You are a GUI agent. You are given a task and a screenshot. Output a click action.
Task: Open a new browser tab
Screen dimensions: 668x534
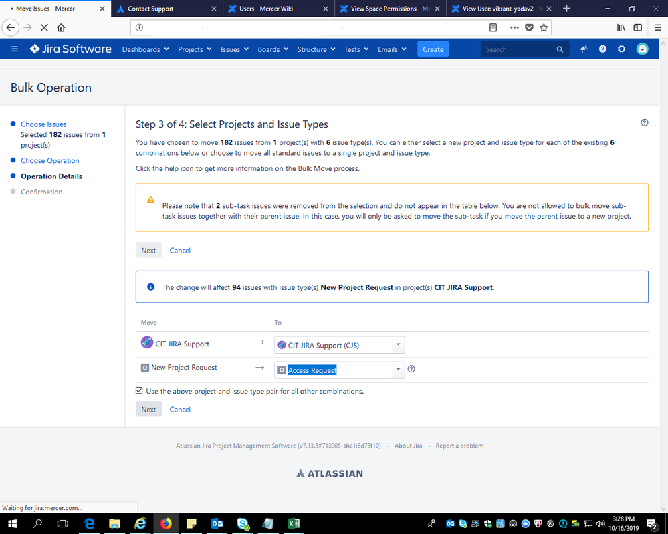point(566,9)
